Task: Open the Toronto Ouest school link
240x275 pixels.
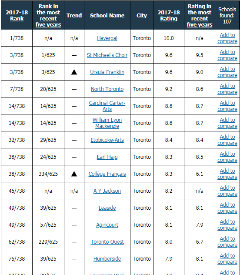Action: pyautogui.click(x=107, y=241)
